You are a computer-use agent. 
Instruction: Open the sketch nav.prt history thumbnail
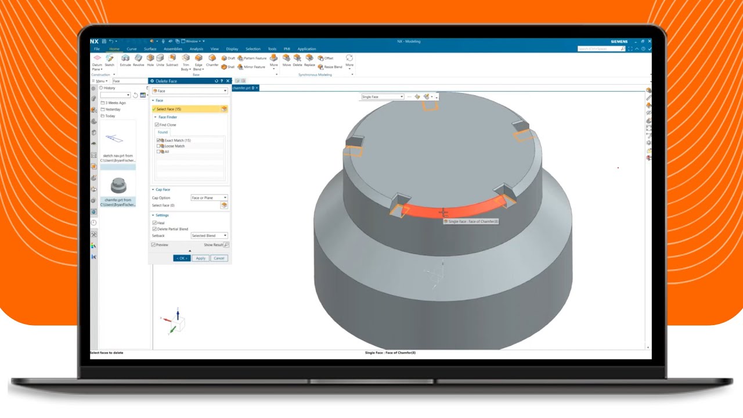click(118, 142)
